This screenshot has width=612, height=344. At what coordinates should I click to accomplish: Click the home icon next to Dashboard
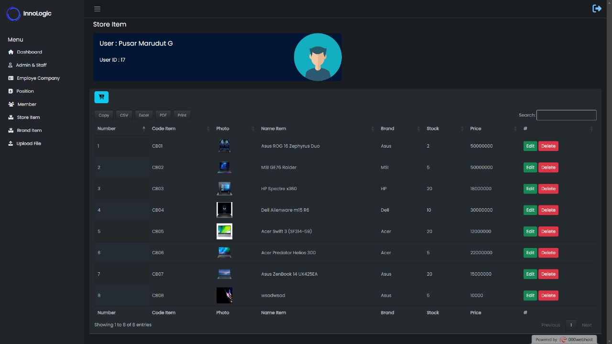11,52
